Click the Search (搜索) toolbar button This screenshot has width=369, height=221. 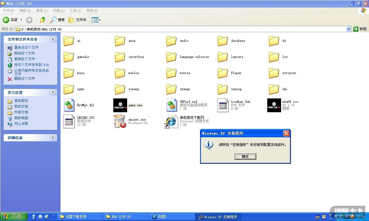coord(57,20)
